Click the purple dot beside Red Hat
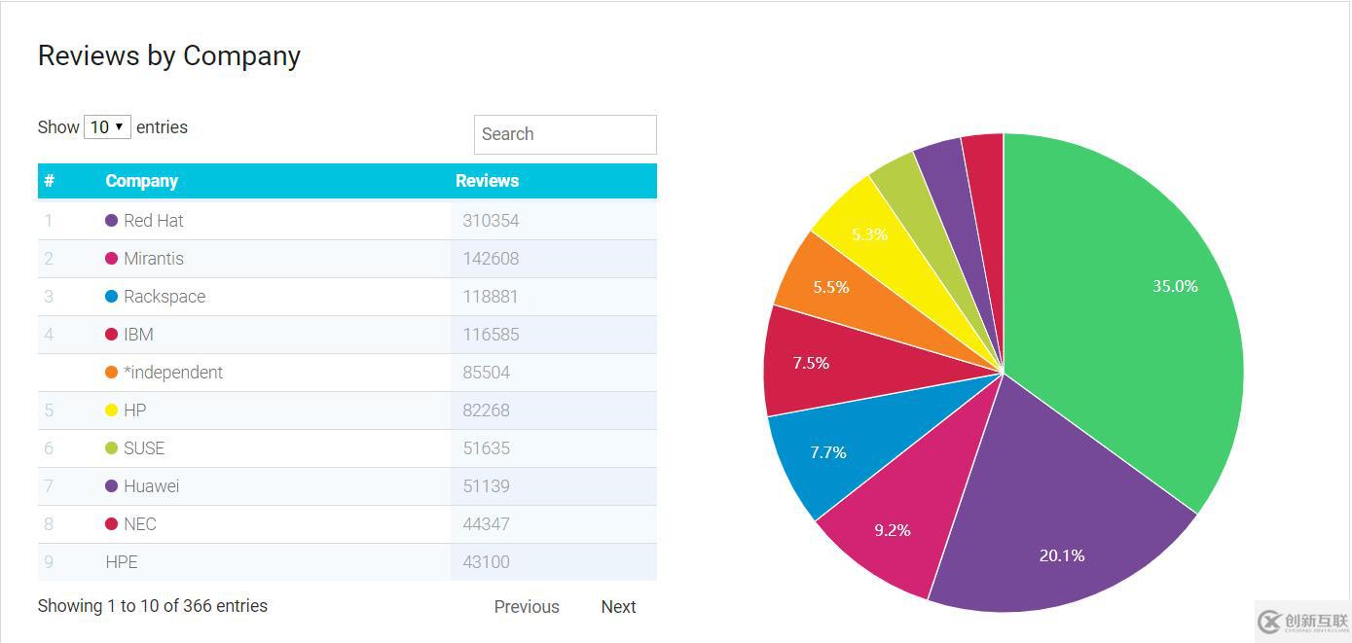Image resolution: width=1352 pixels, height=643 pixels. click(111, 221)
